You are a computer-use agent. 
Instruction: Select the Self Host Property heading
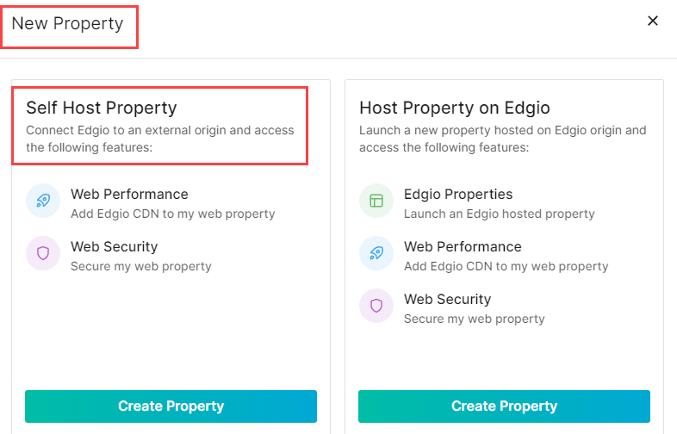tap(101, 108)
